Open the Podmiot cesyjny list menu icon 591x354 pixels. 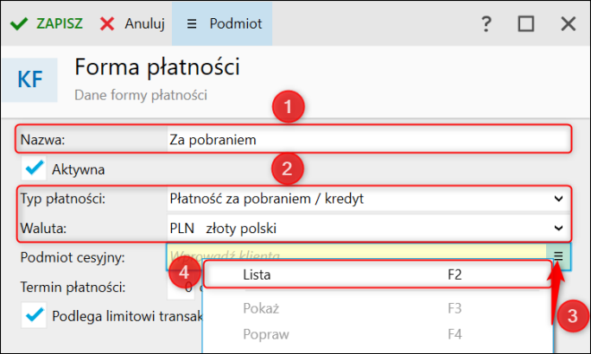pyautogui.click(x=558, y=256)
